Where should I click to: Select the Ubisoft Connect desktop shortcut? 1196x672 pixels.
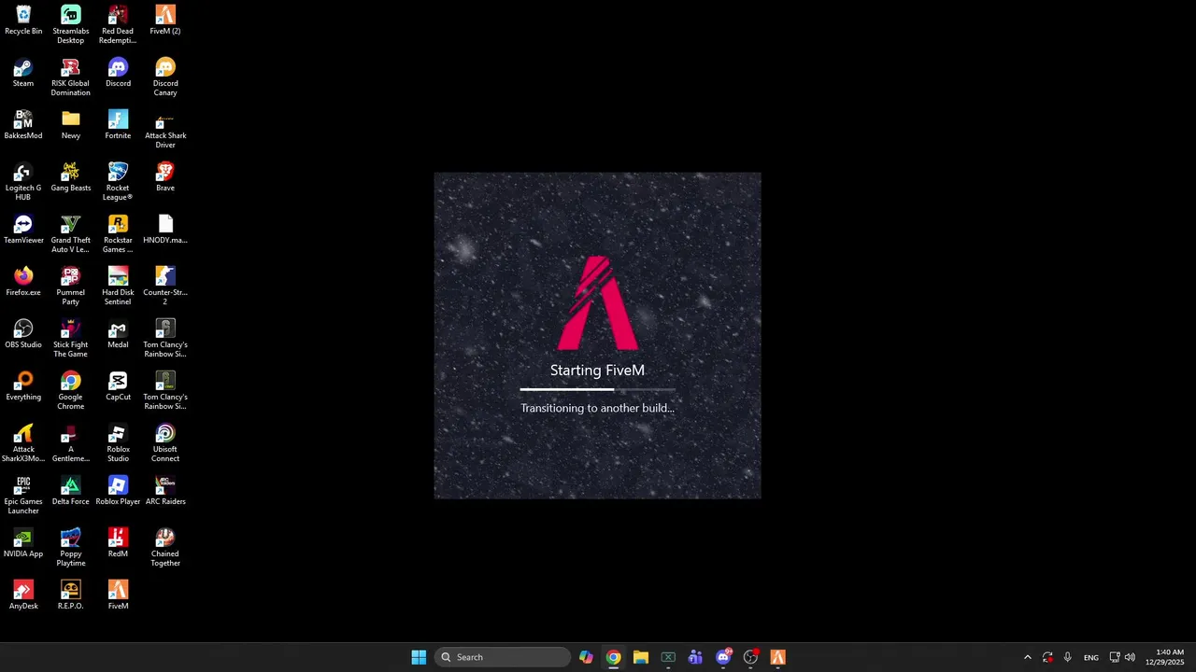pyautogui.click(x=165, y=442)
